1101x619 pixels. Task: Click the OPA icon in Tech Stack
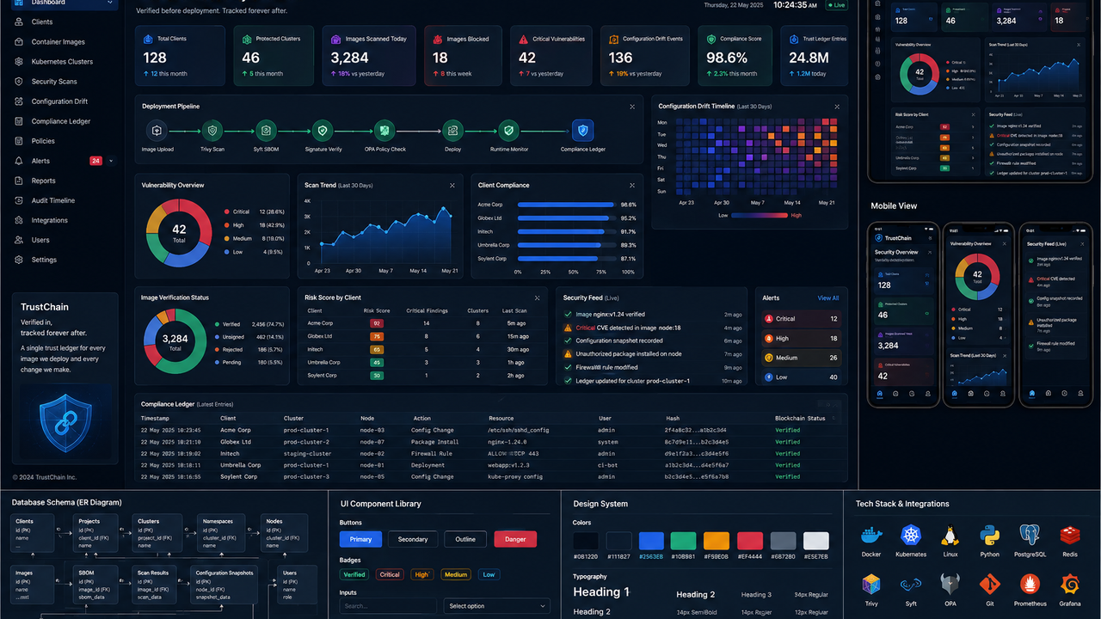point(950,585)
